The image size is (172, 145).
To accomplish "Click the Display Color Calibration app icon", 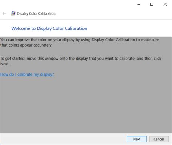I will pyautogui.click(x=13, y=13).
